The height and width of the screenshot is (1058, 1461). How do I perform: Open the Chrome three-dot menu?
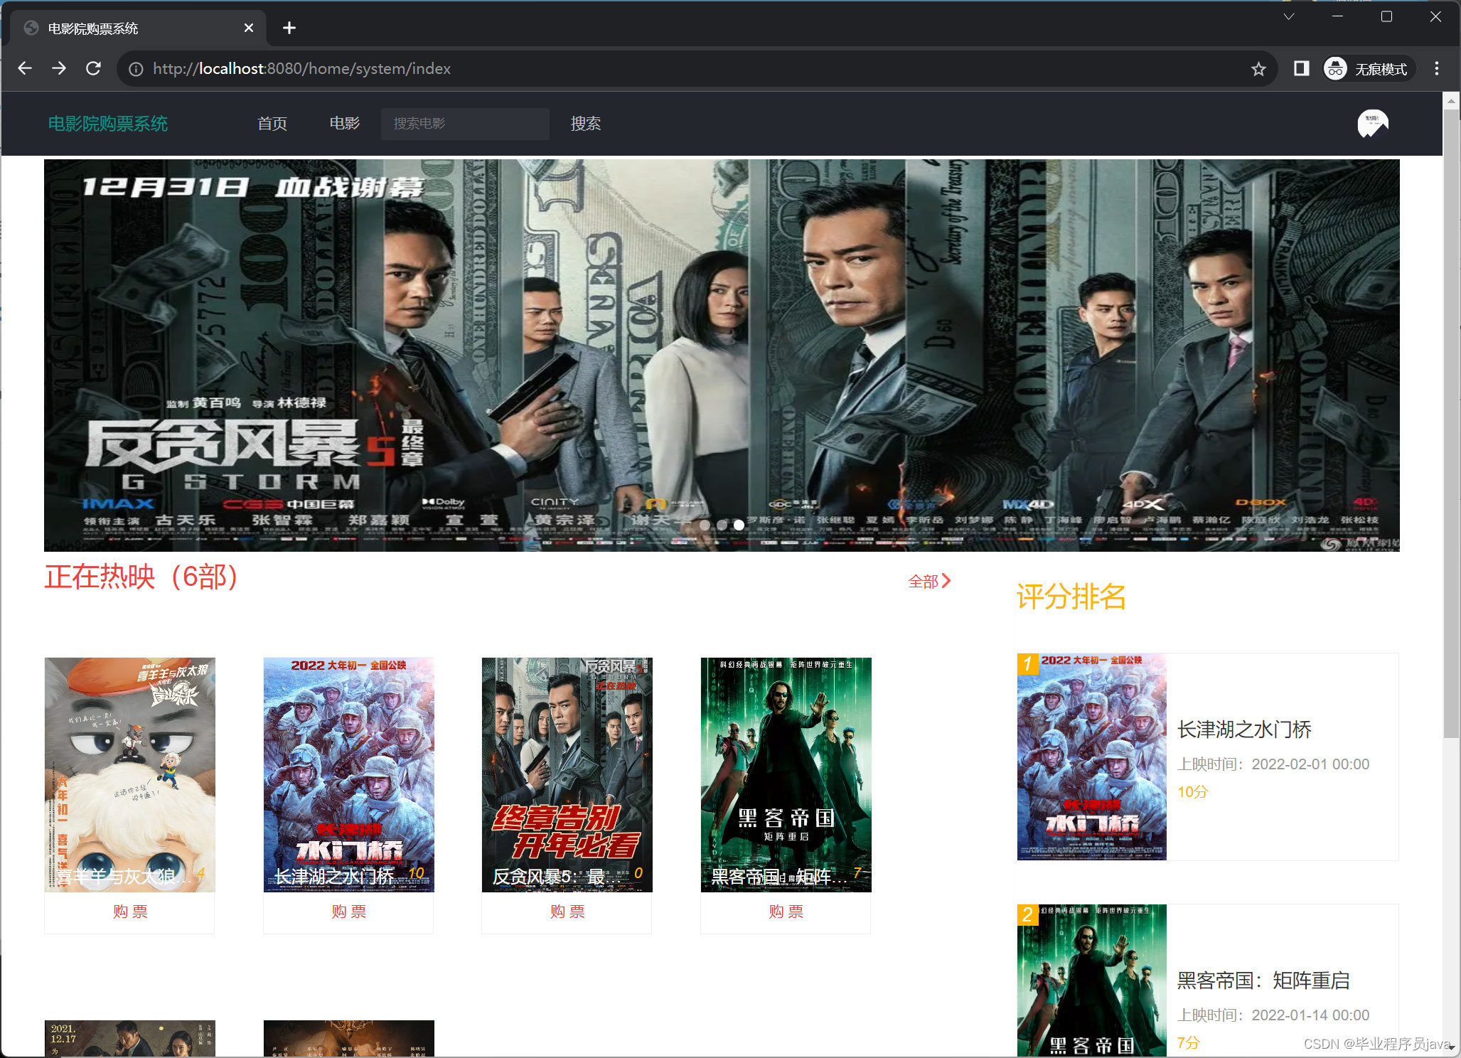click(x=1437, y=68)
